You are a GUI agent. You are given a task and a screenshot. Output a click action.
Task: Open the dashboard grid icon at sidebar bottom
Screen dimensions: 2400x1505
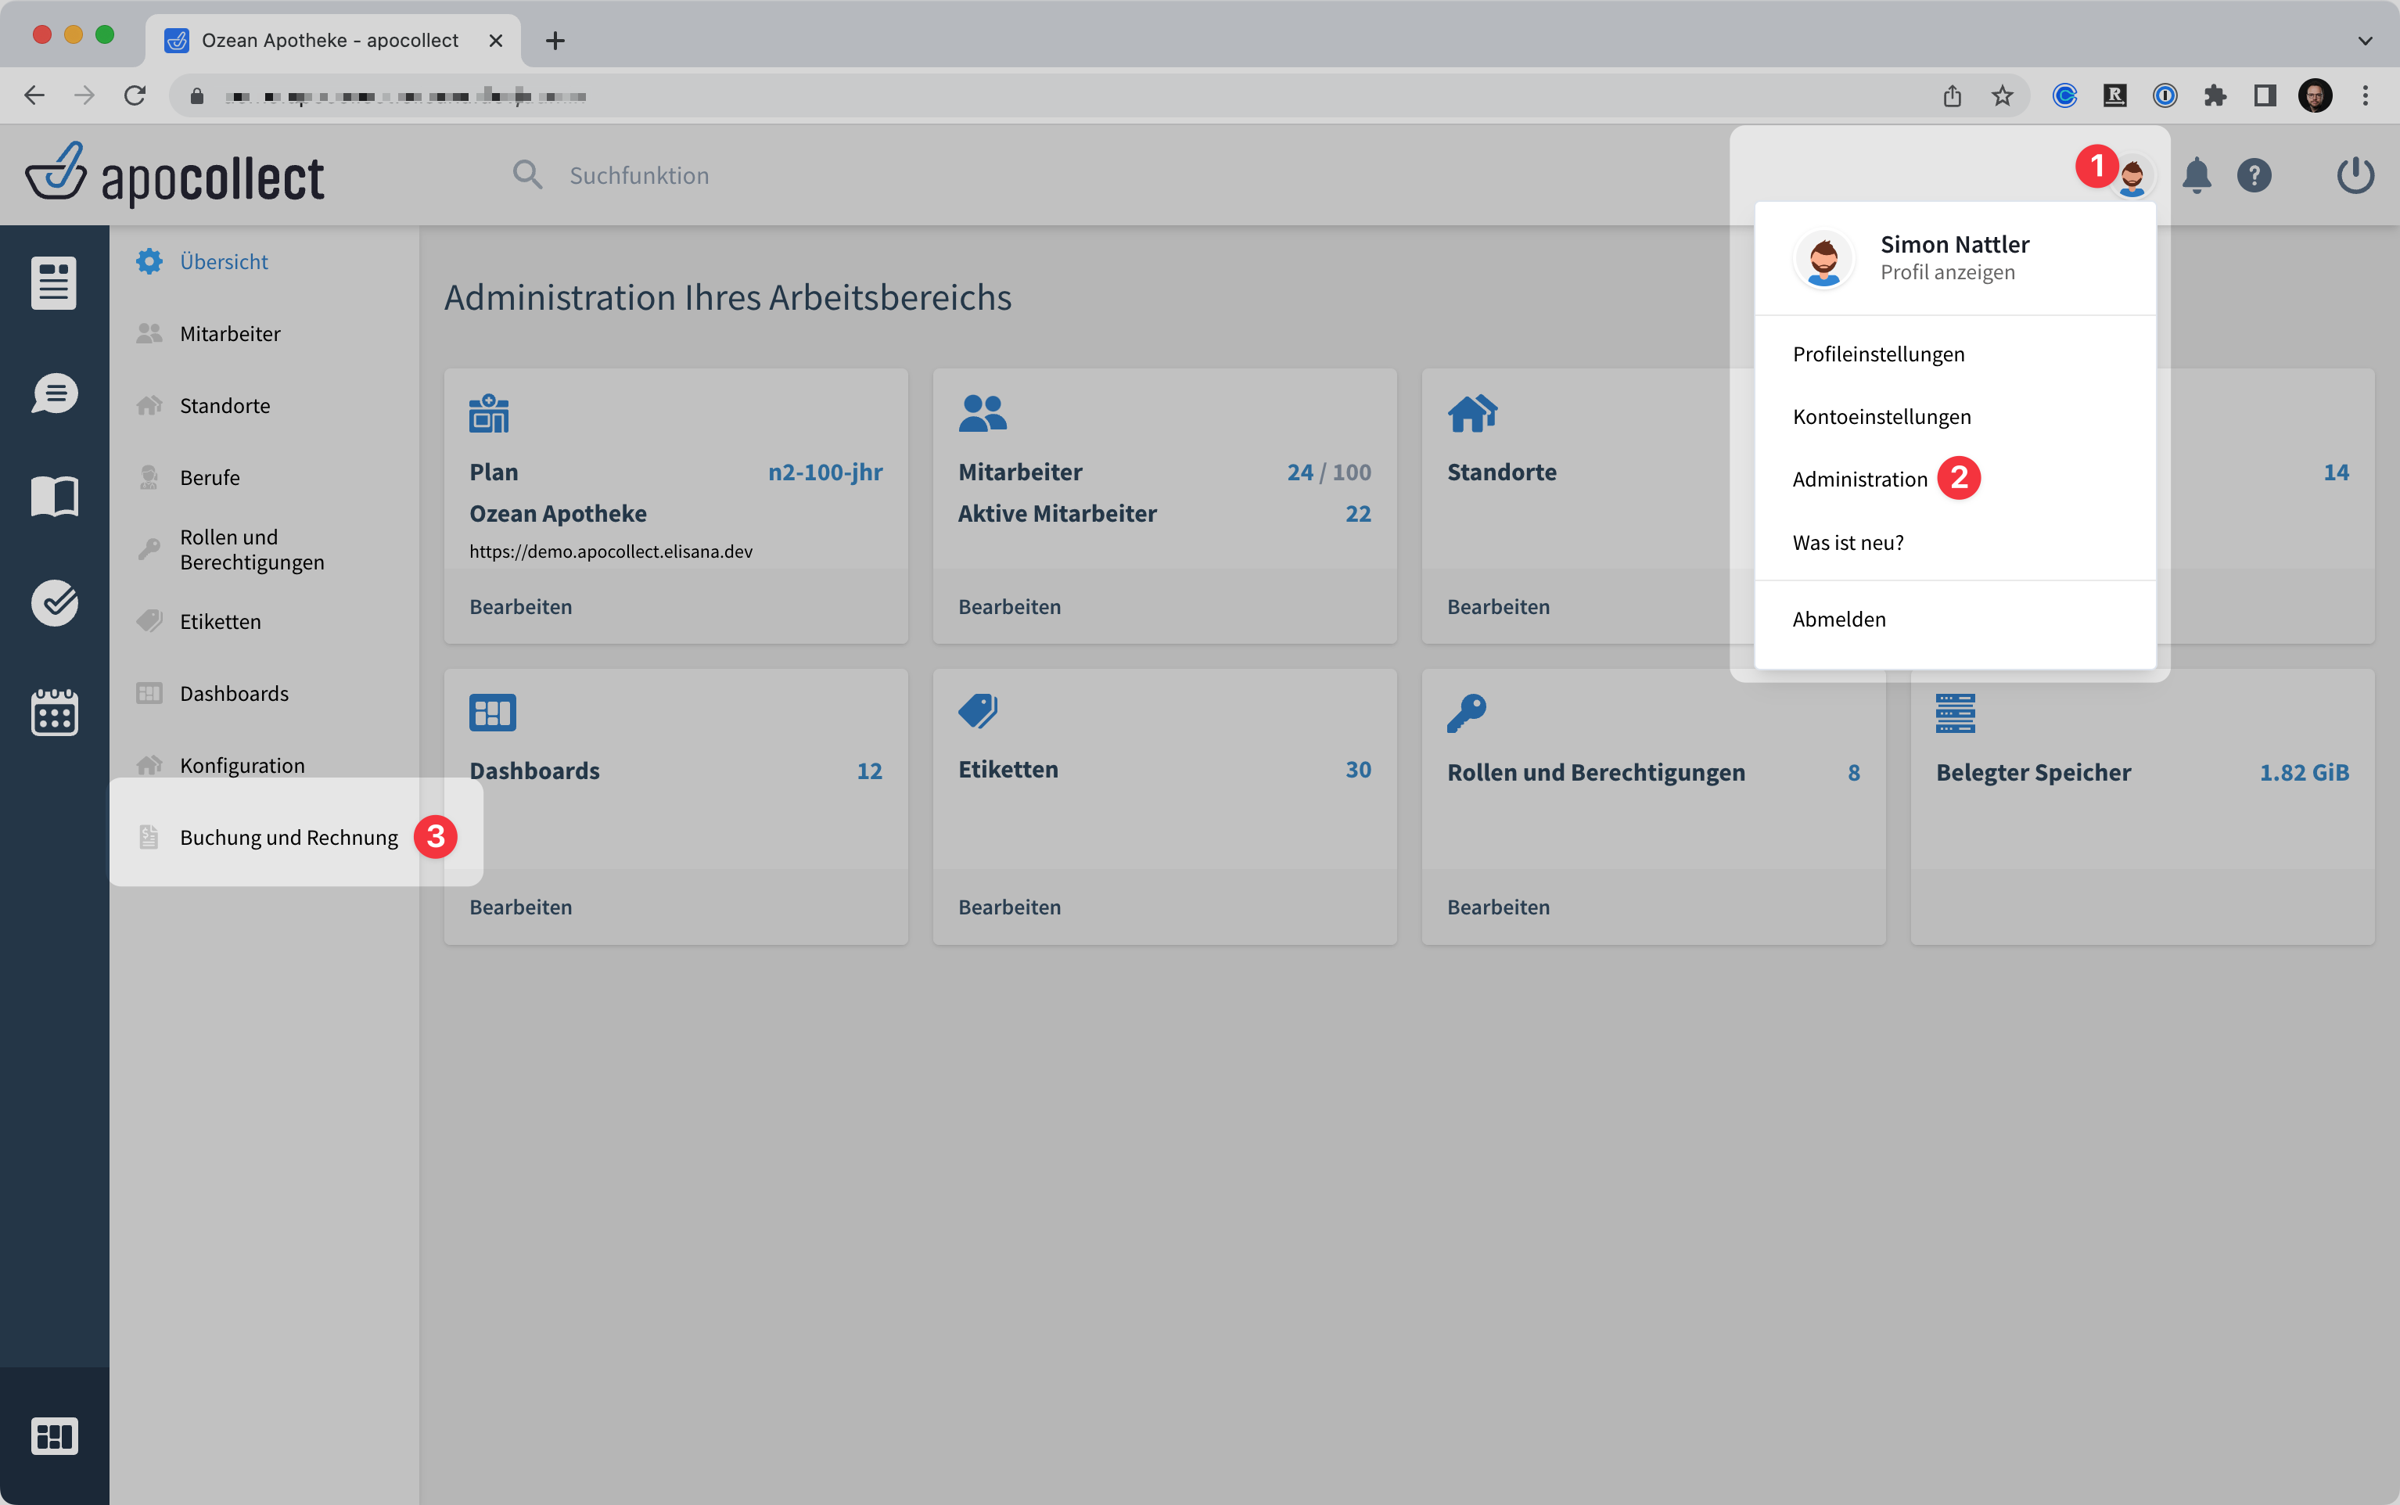tap(54, 1435)
